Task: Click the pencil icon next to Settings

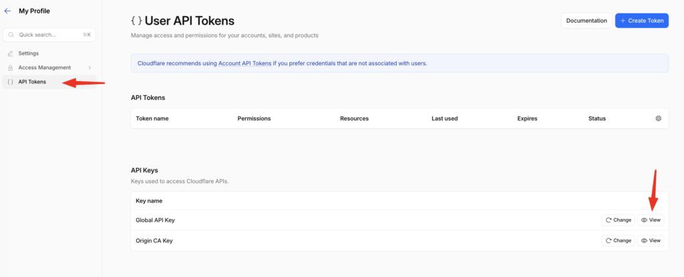Action: tap(11, 53)
